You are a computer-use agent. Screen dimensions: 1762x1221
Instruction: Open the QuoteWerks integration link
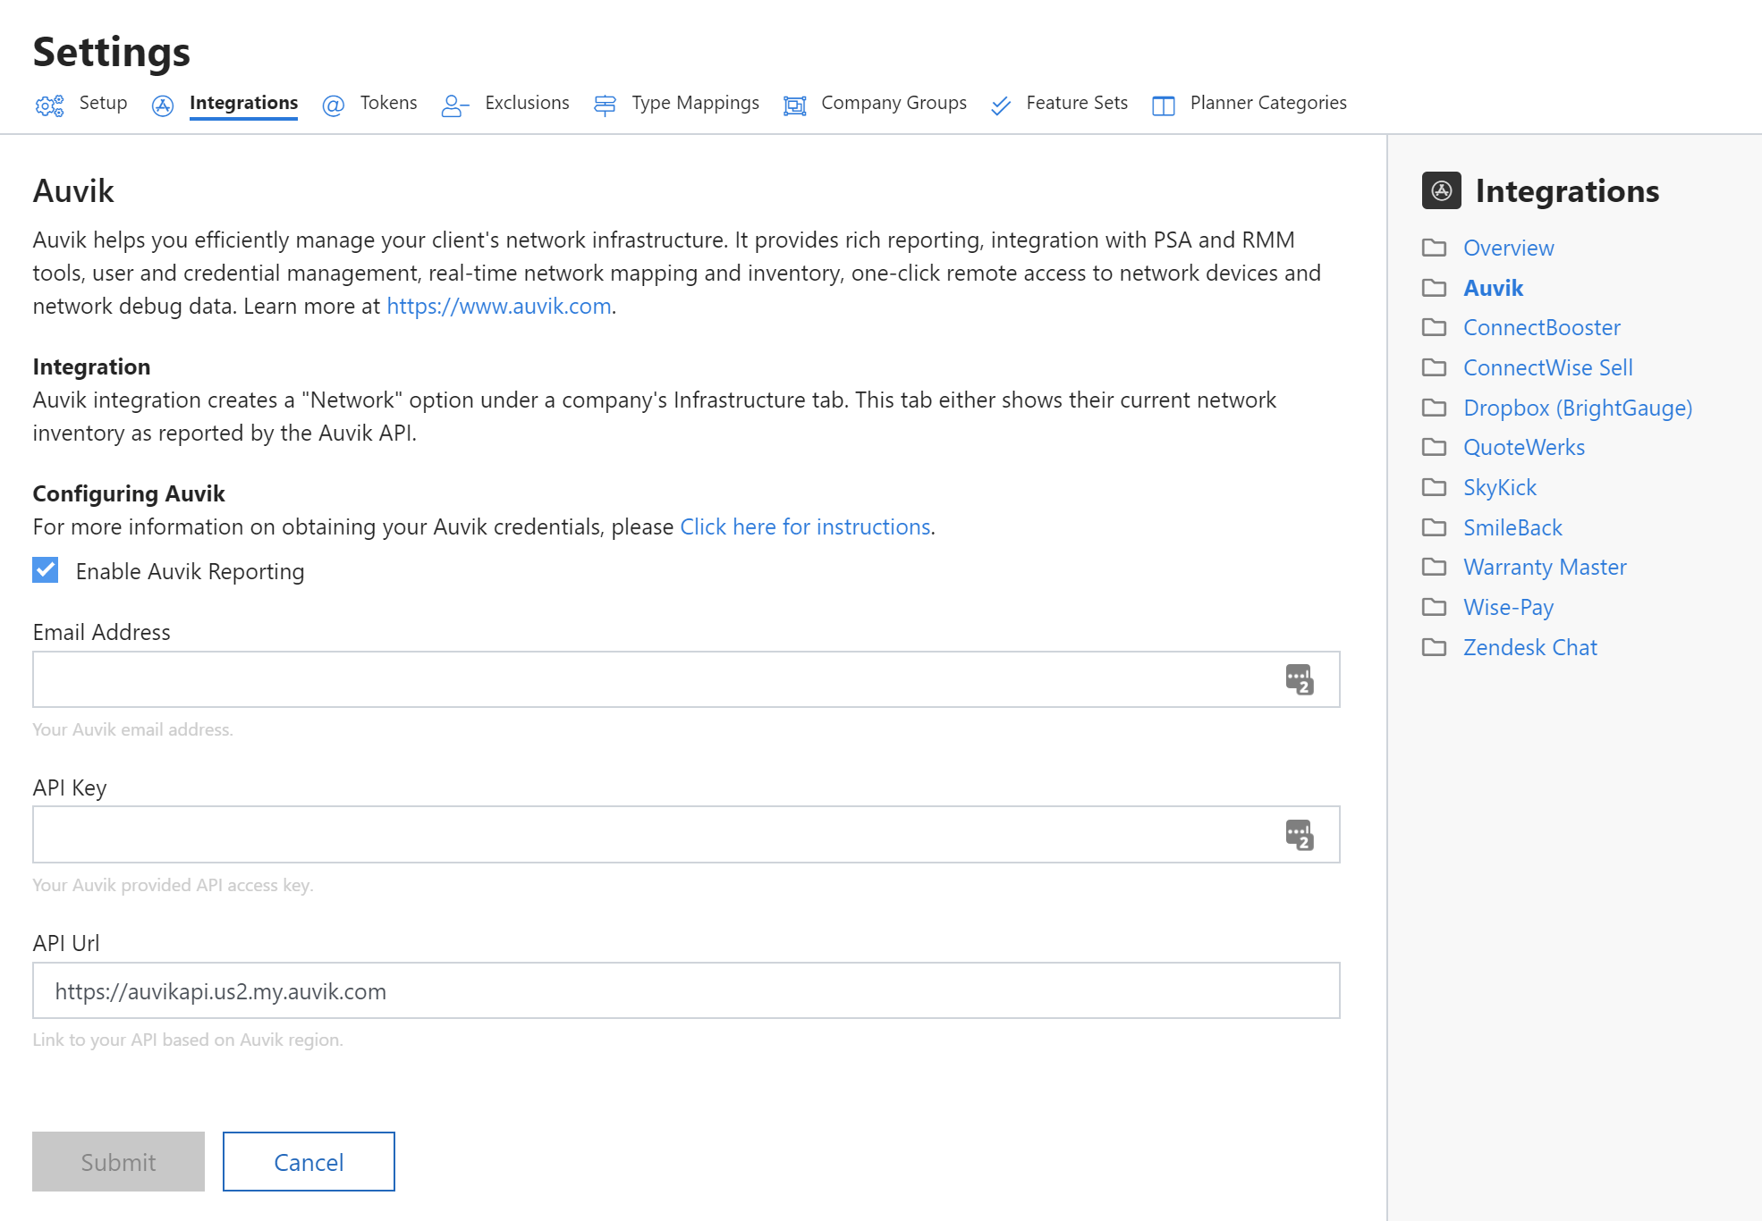coord(1524,447)
